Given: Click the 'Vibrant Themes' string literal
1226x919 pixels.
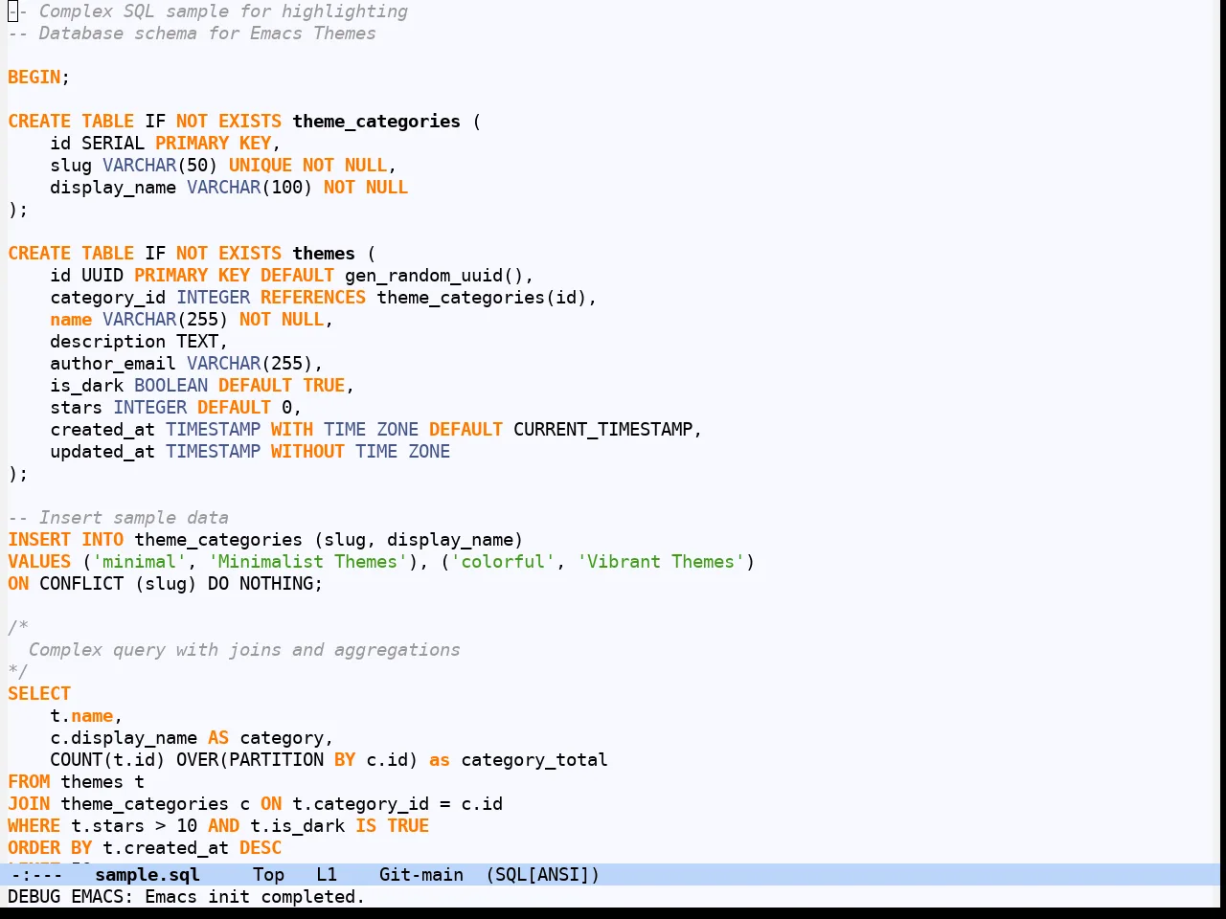Looking at the screenshot, I should point(661,561).
